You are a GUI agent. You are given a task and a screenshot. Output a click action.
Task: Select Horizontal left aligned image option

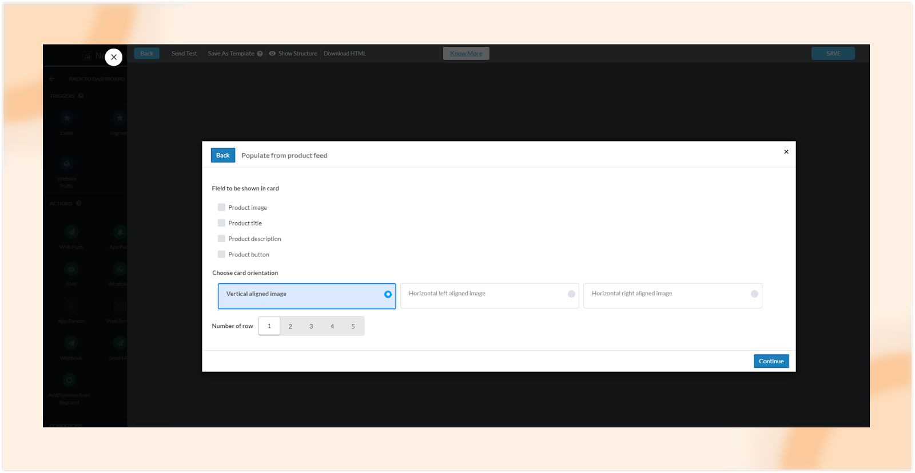(490, 296)
